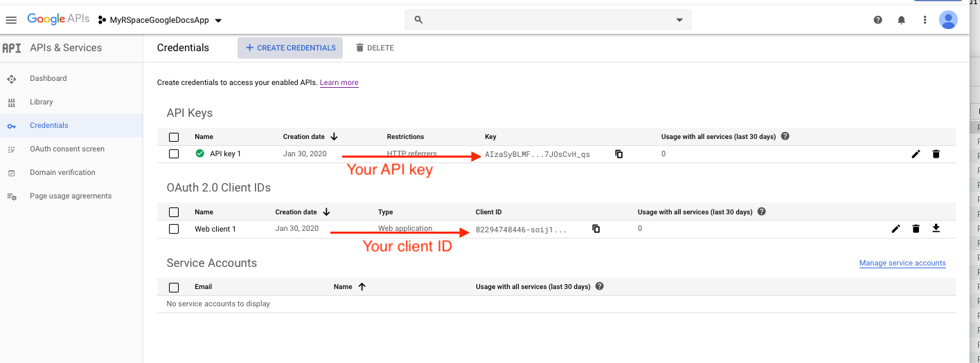Image resolution: width=980 pixels, height=363 pixels.
Task: Sort API Keys by Creation date arrow
Action: [334, 137]
